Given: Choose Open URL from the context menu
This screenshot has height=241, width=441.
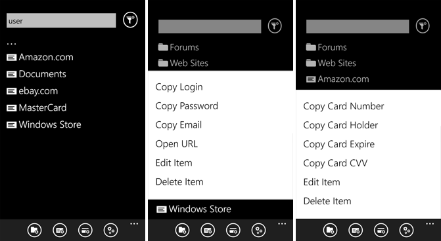Looking at the screenshot, I should point(177,144).
